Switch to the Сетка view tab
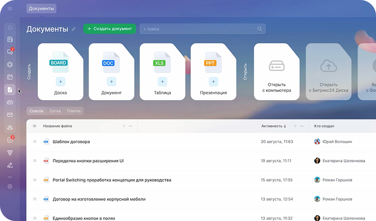The height and width of the screenshot is (221, 376). (55, 111)
